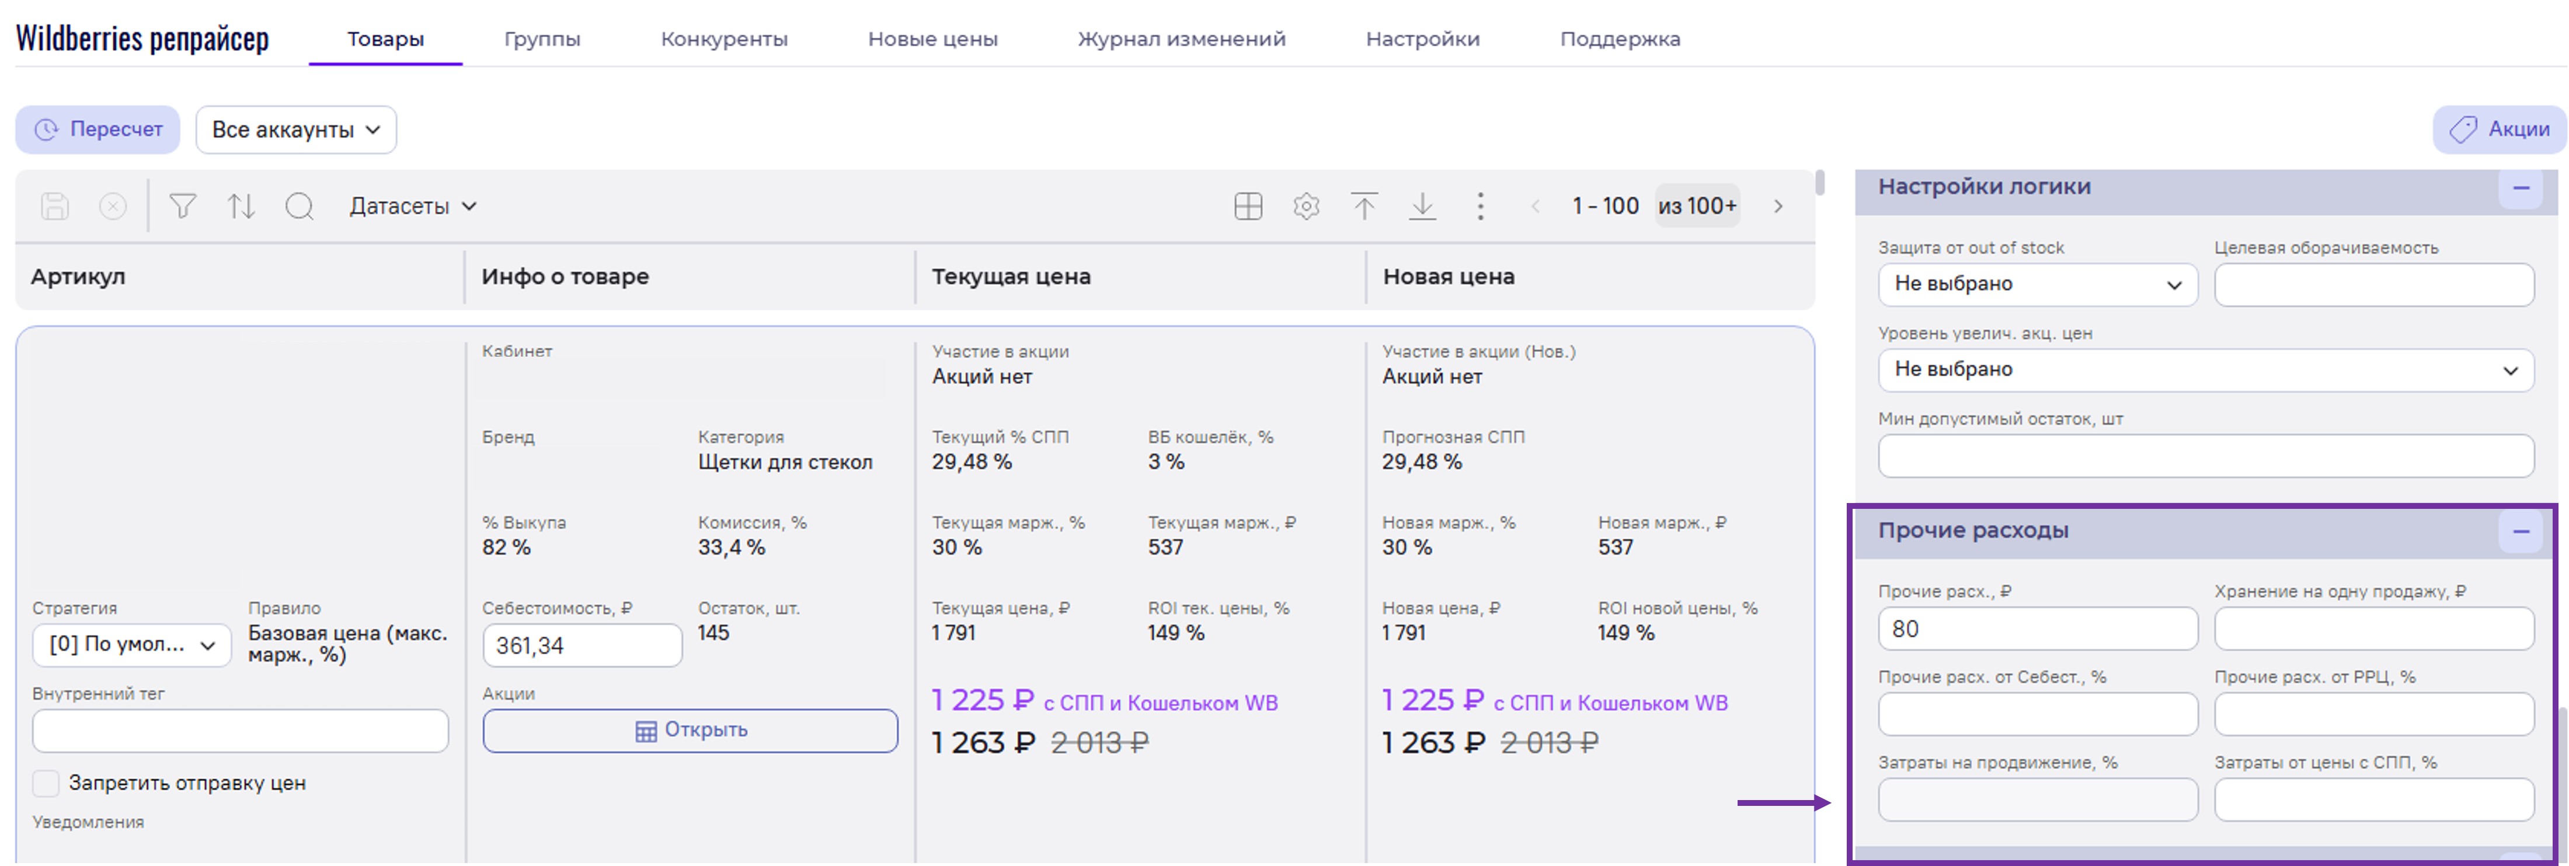Open Защита от out of stock dropdown
The image size is (2569, 866).
[x=2037, y=284]
